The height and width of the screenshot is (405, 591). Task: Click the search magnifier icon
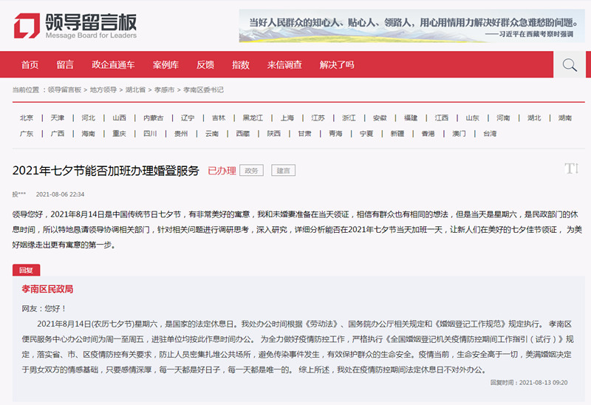[x=569, y=65]
